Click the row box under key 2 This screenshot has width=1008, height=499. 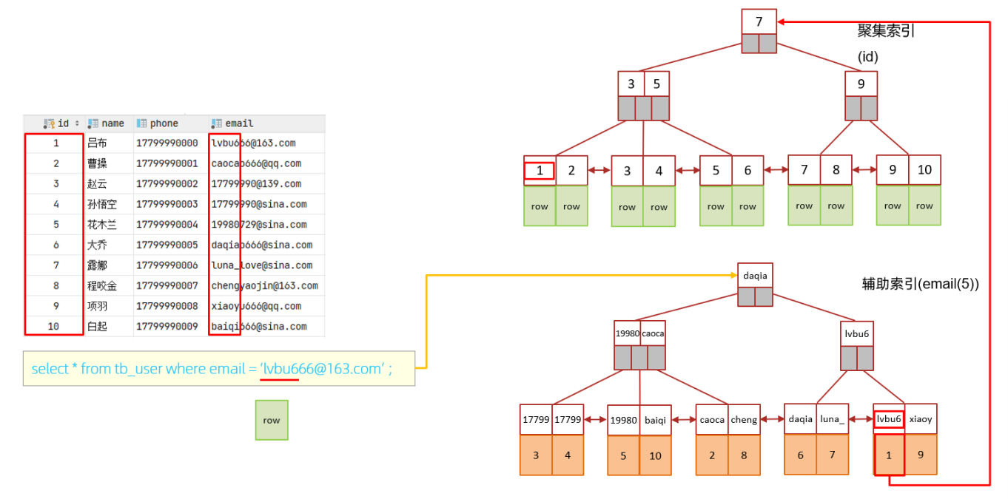[571, 206]
